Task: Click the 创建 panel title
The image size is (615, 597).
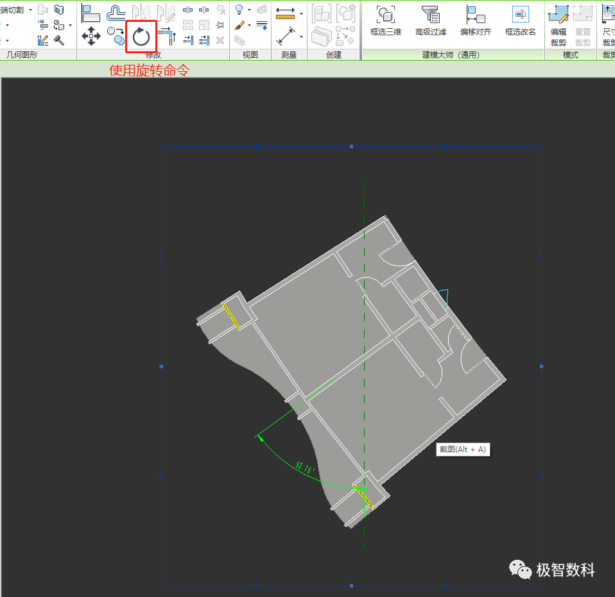Action: click(334, 55)
